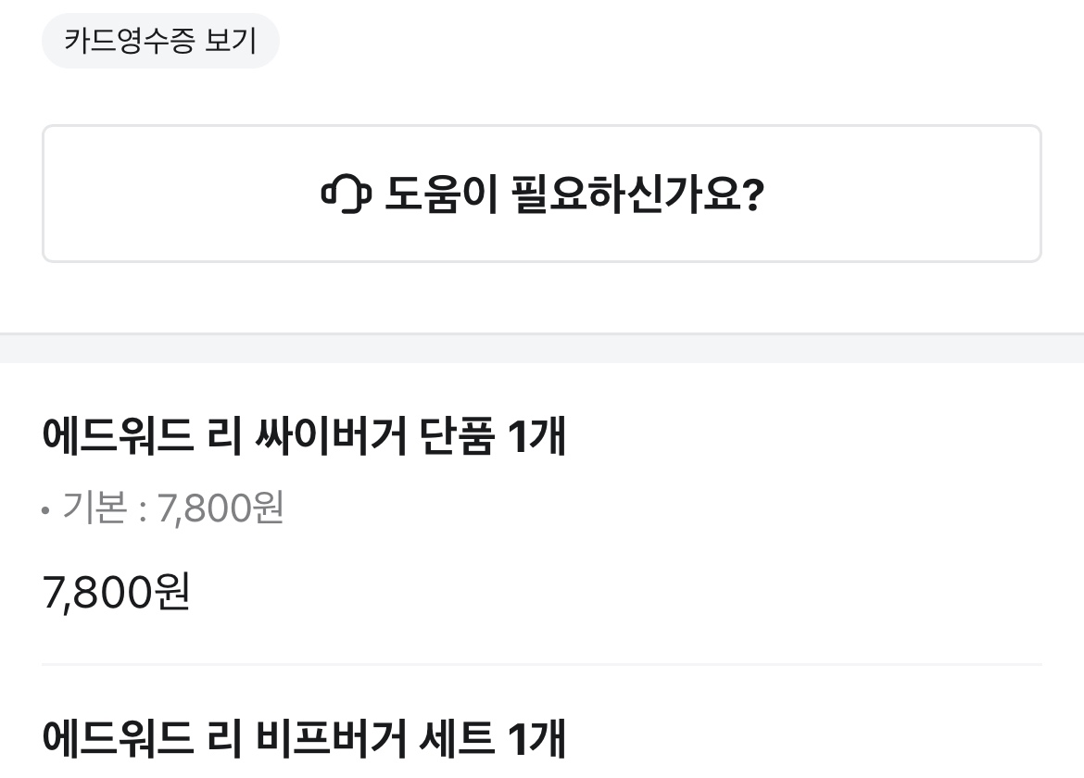Click the question mark in help button

(752, 194)
